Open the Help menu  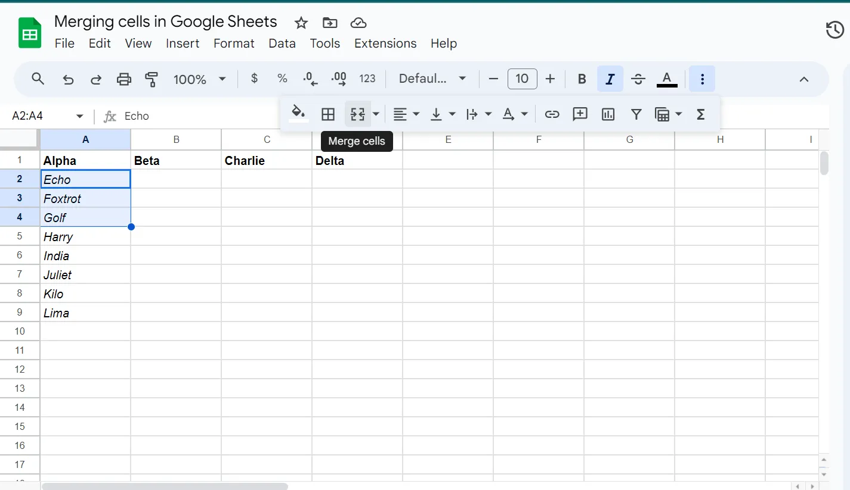click(x=444, y=43)
